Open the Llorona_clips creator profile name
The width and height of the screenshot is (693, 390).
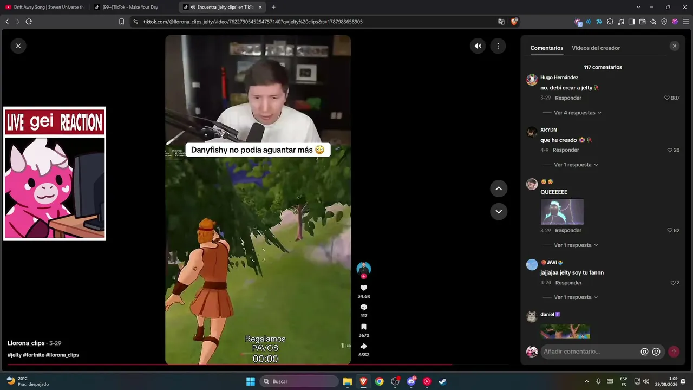pyautogui.click(x=26, y=343)
